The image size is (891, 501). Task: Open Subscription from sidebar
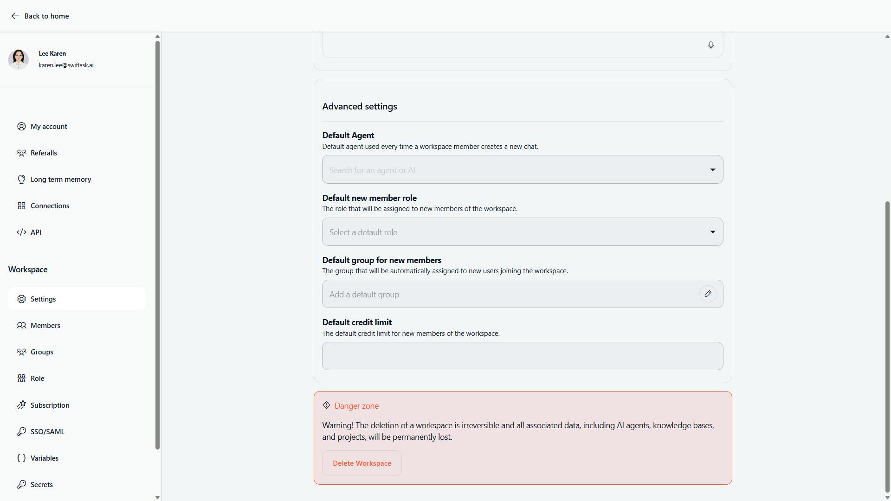50,405
